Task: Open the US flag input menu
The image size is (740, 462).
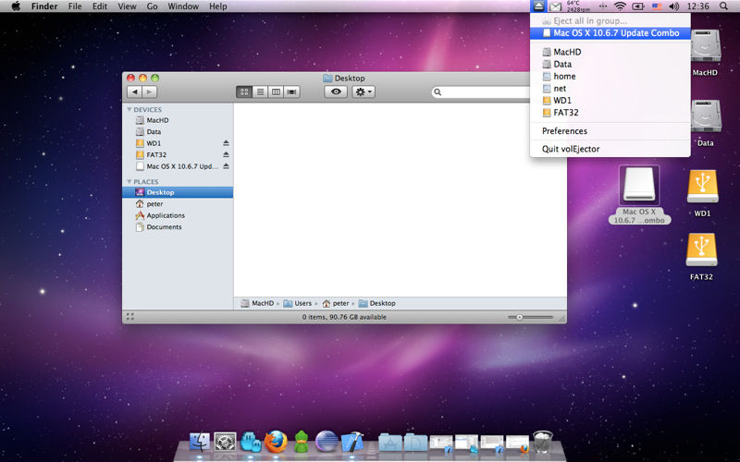Action: coord(657,6)
